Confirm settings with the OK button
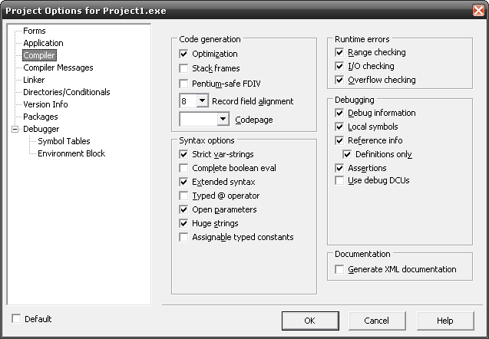489x339 pixels. pyautogui.click(x=310, y=321)
